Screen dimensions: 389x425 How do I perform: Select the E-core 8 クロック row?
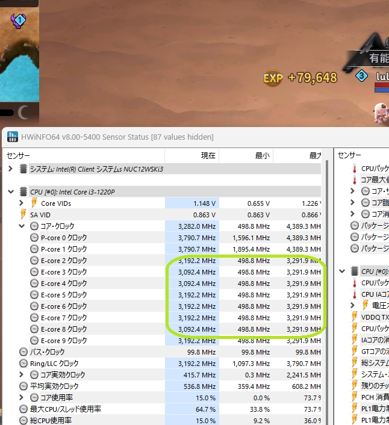(170, 329)
